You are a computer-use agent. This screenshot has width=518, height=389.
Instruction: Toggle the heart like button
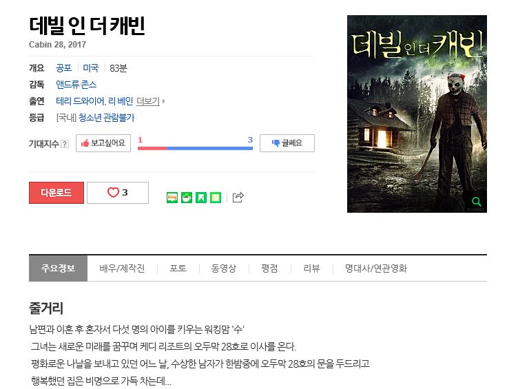tap(118, 193)
